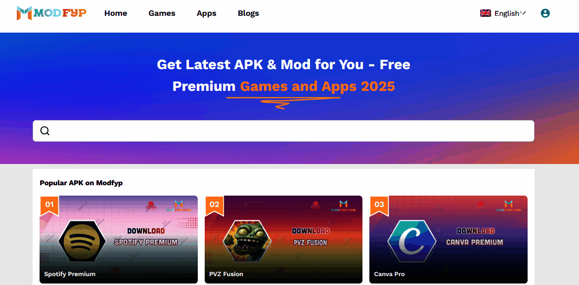Open the Games menu item
This screenshot has width=579, height=285.
coord(162,13)
